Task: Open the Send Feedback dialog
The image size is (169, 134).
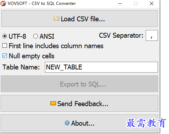Action: (79, 103)
